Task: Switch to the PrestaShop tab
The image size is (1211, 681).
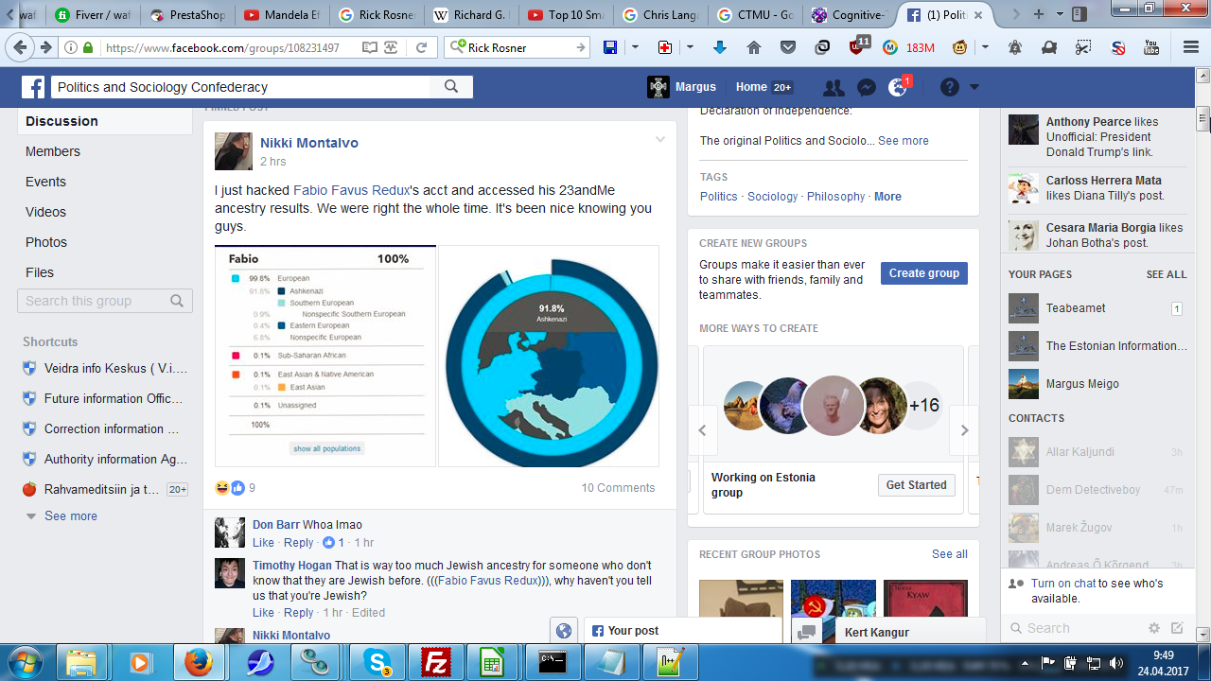Action: coord(187,15)
